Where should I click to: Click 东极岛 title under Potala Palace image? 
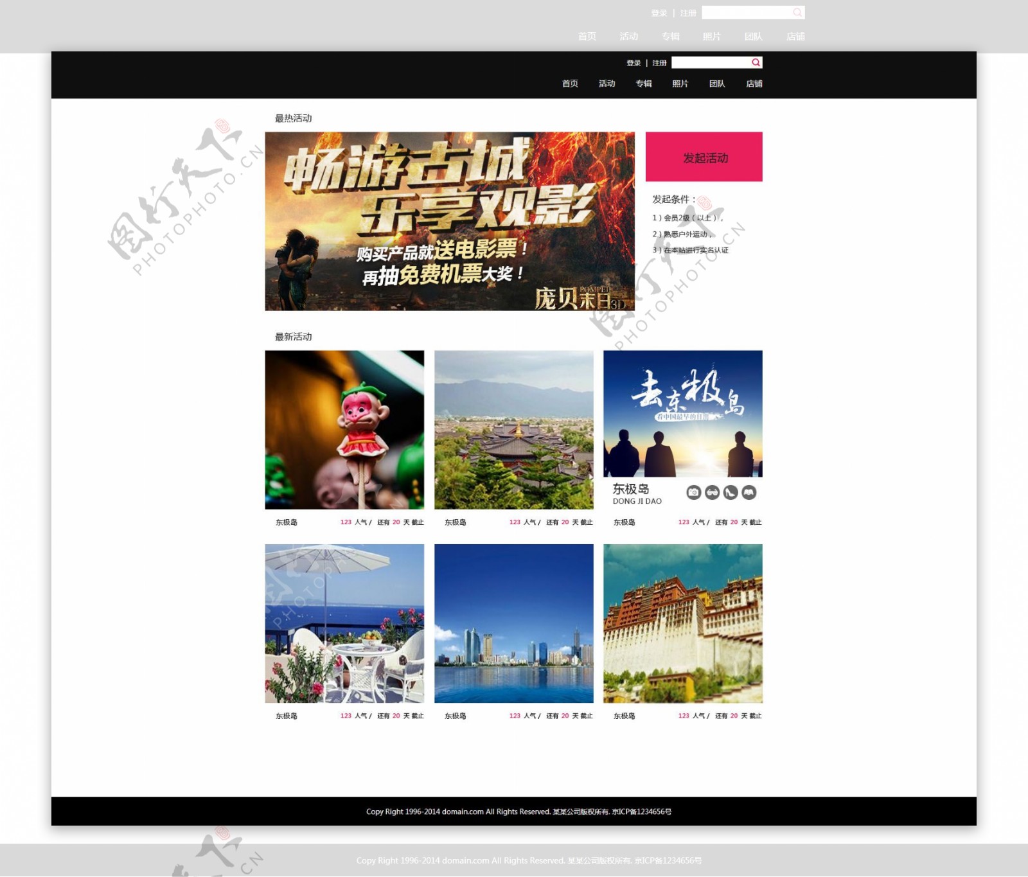click(625, 716)
